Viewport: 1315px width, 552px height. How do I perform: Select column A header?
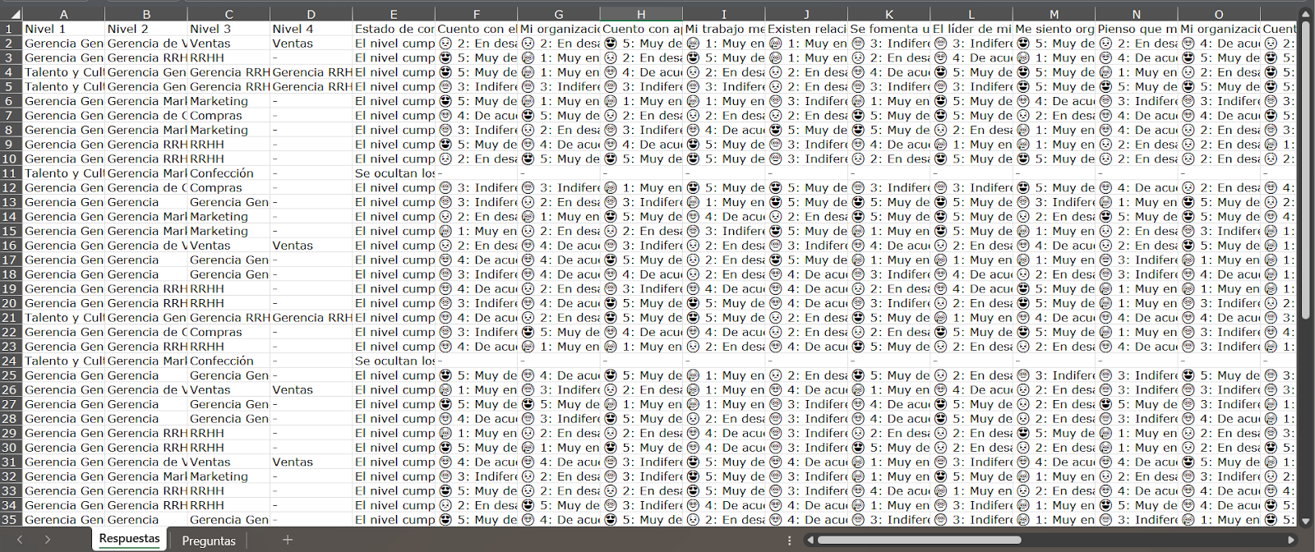pos(63,14)
